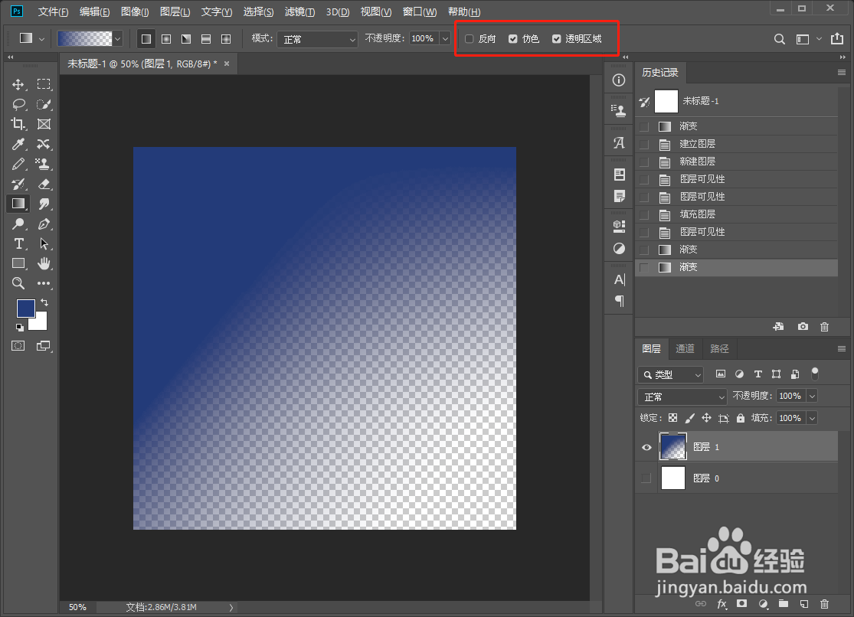854x617 pixels.
Task: Create new layer from Layers panel footer
Action: (804, 603)
